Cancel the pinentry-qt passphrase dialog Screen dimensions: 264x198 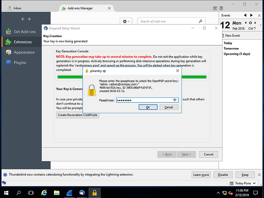tap(169, 107)
